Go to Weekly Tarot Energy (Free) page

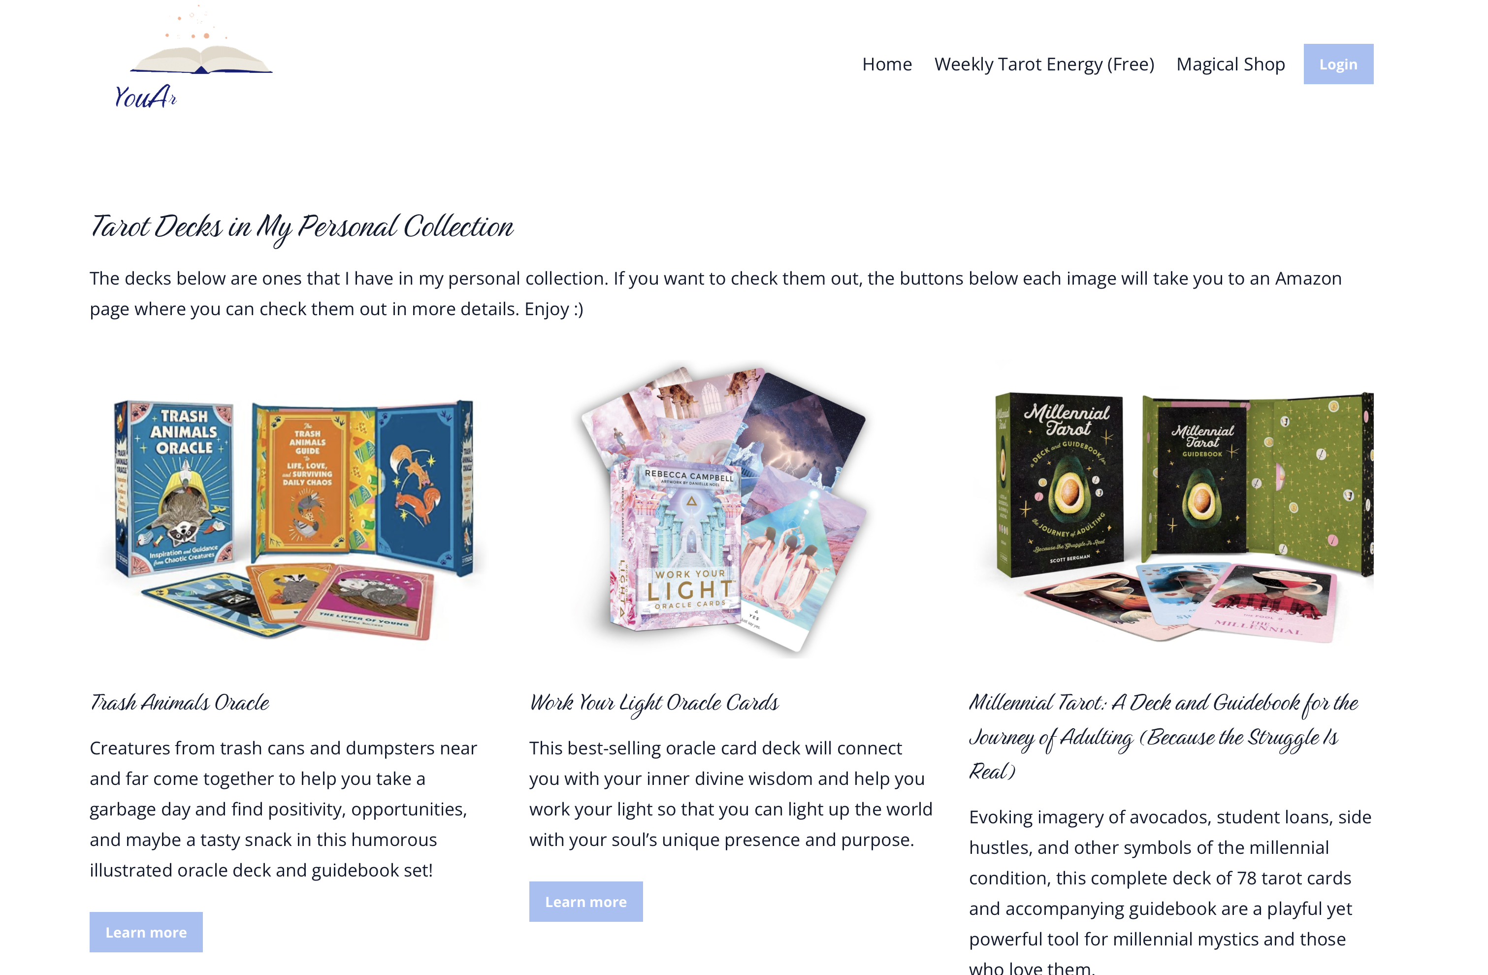point(1043,65)
